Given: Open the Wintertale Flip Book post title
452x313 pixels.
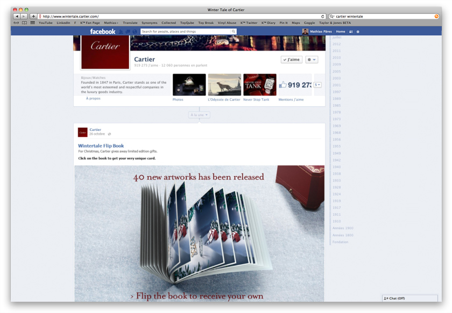Looking at the screenshot, I should [101, 146].
